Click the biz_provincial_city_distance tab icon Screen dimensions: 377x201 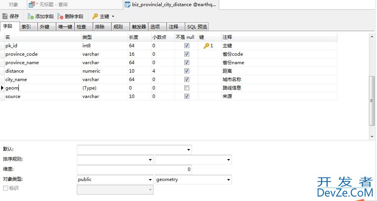127,5
